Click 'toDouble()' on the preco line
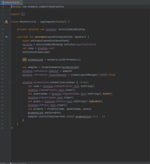 point(96,101)
